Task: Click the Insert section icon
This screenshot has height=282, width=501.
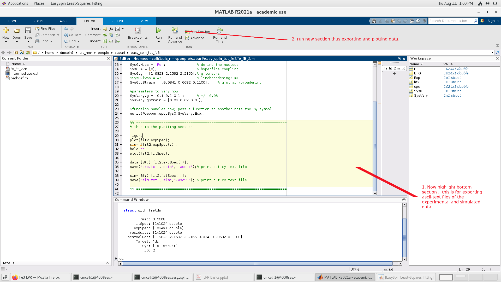Action: coord(105,28)
